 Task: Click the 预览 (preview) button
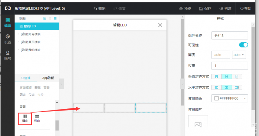coord(185,9)
